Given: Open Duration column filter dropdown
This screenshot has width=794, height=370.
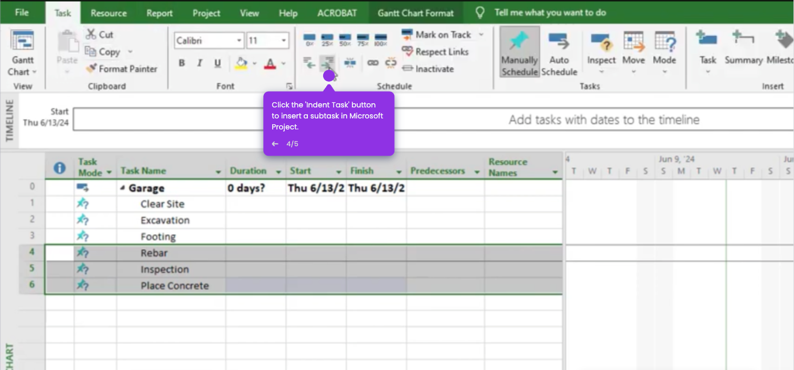Looking at the screenshot, I should coord(278,171).
